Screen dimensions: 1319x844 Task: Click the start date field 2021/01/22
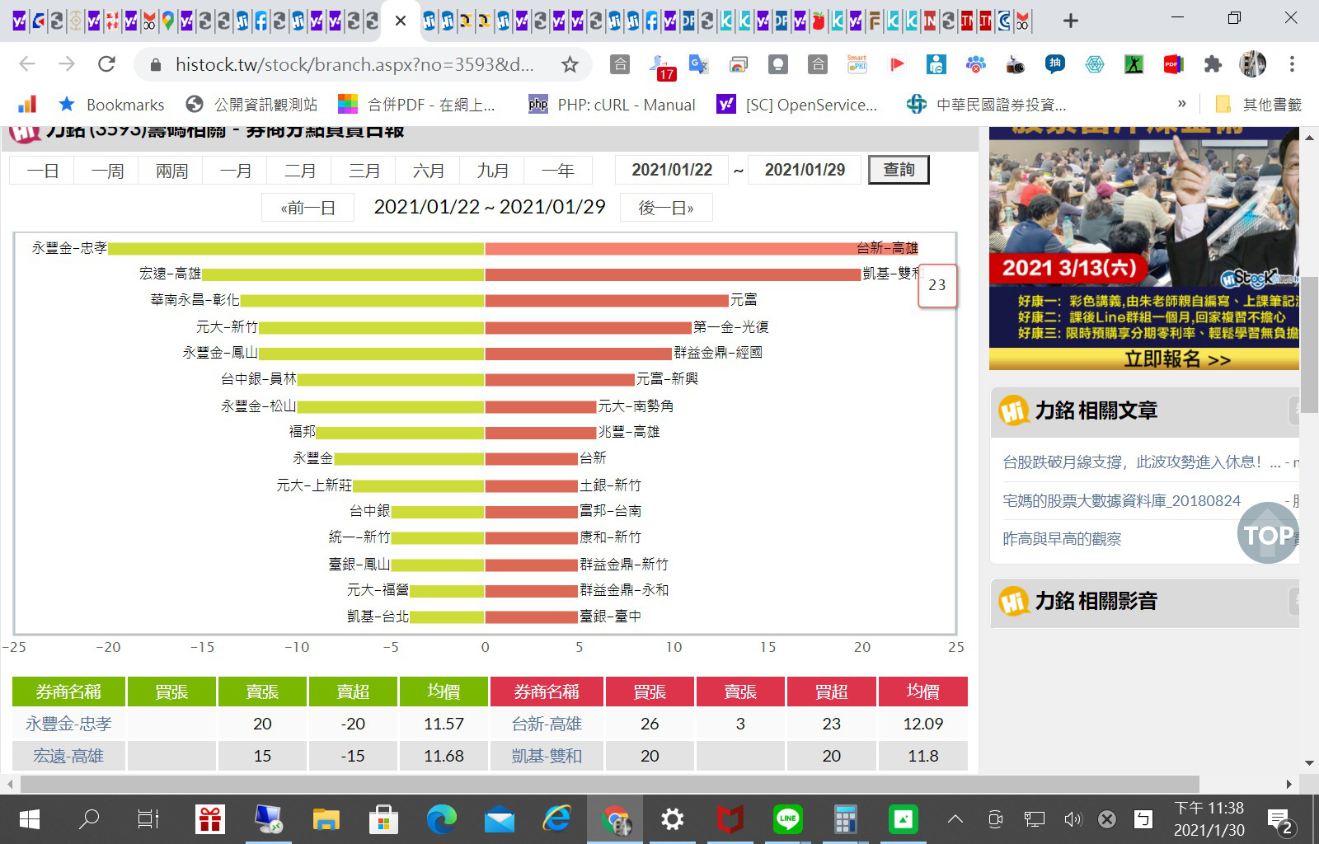(672, 170)
